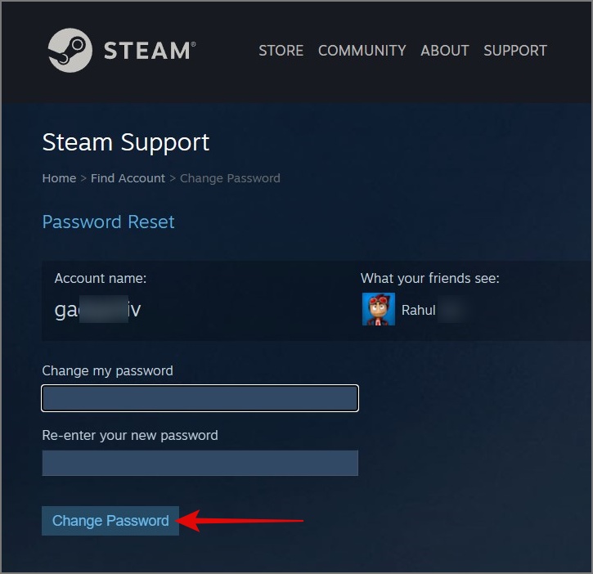593x574 pixels.
Task: Click the Steam Support page heading
Action: click(x=126, y=142)
